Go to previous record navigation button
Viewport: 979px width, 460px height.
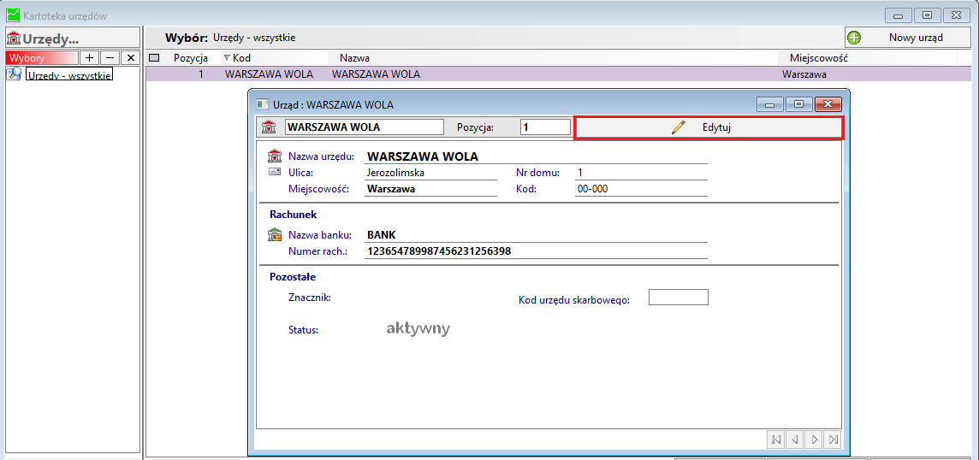[x=795, y=439]
